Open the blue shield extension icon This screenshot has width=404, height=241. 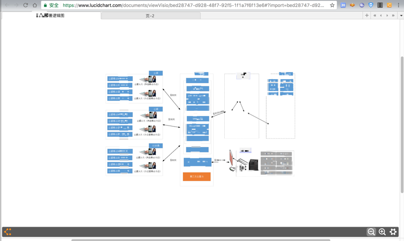[371, 5]
